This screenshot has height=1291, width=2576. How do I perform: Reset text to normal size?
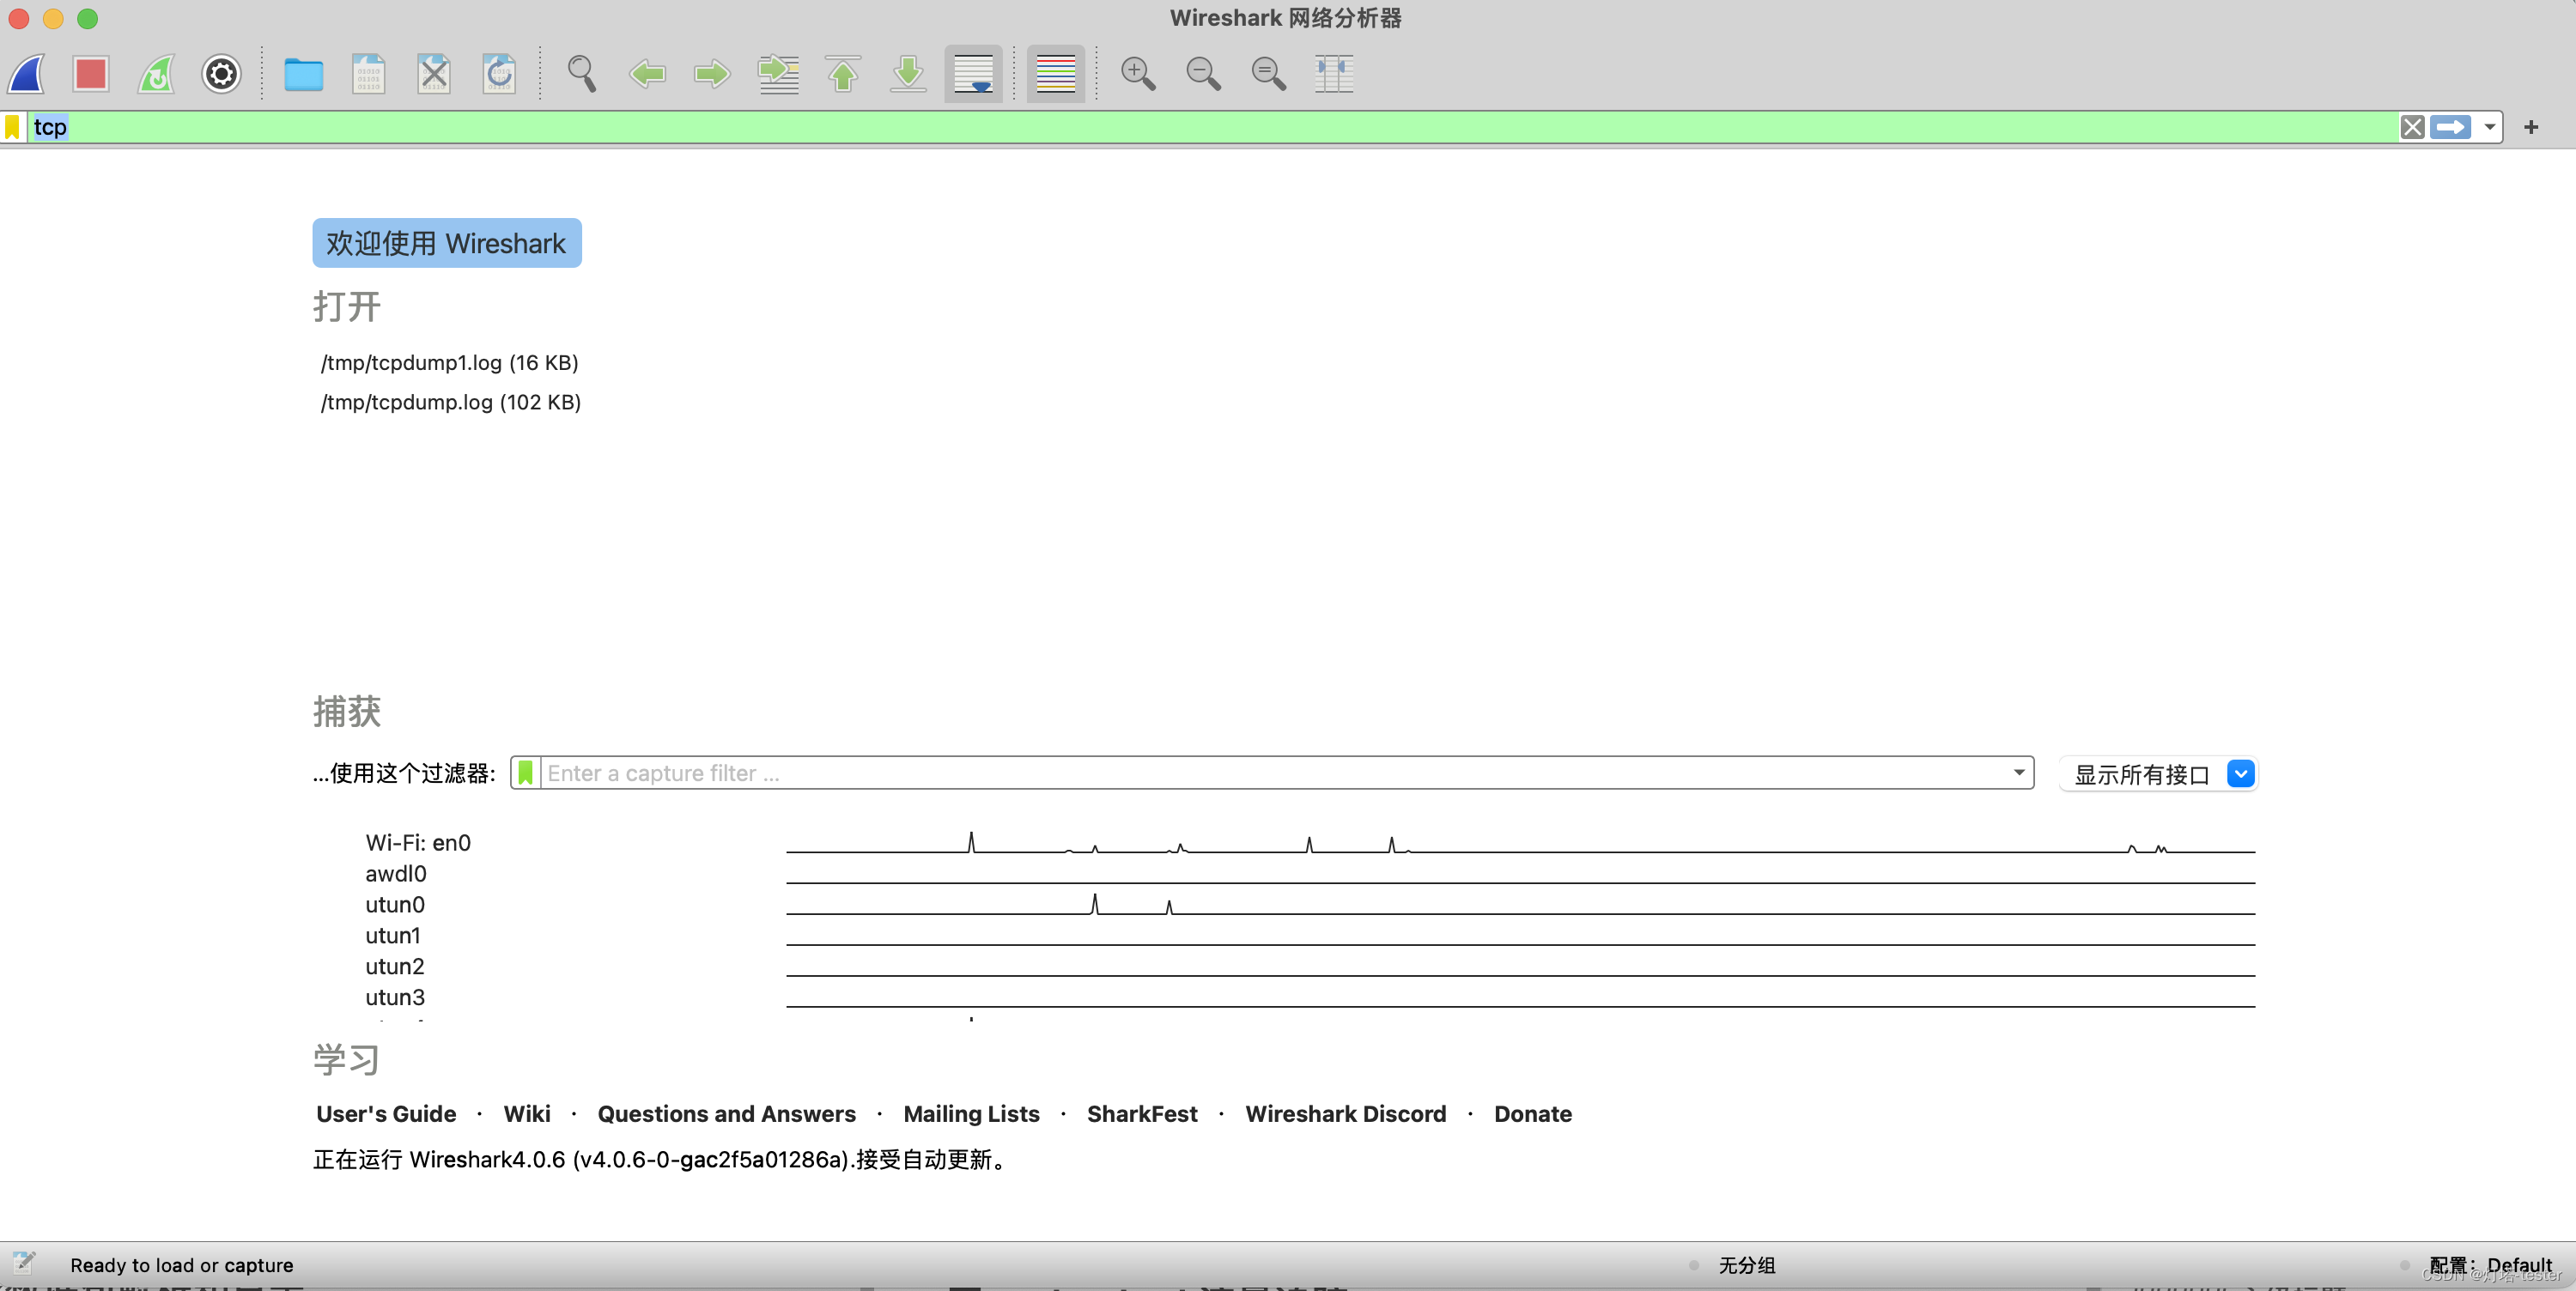click(1268, 74)
